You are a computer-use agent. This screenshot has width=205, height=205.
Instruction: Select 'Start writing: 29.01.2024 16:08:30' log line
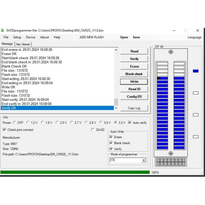57,79
